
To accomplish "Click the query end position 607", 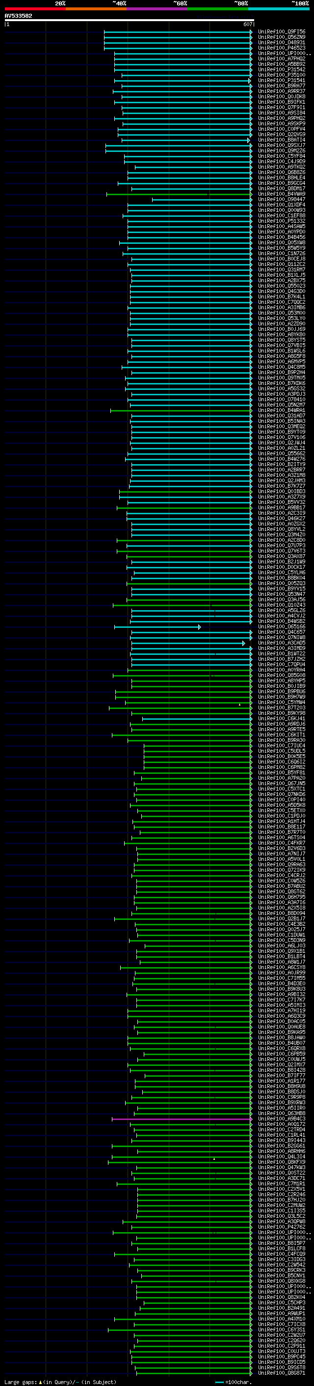I will click(247, 24).
